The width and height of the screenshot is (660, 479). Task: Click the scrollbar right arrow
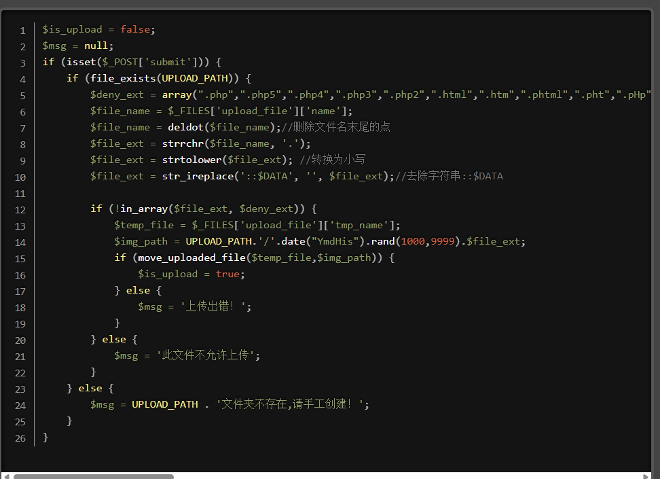(x=646, y=476)
